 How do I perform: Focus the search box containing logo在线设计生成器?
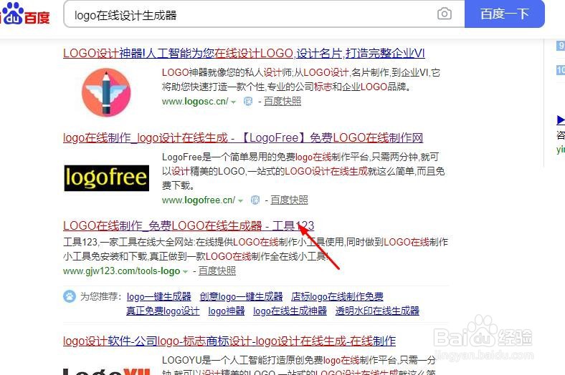pyautogui.click(x=265, y=14)
